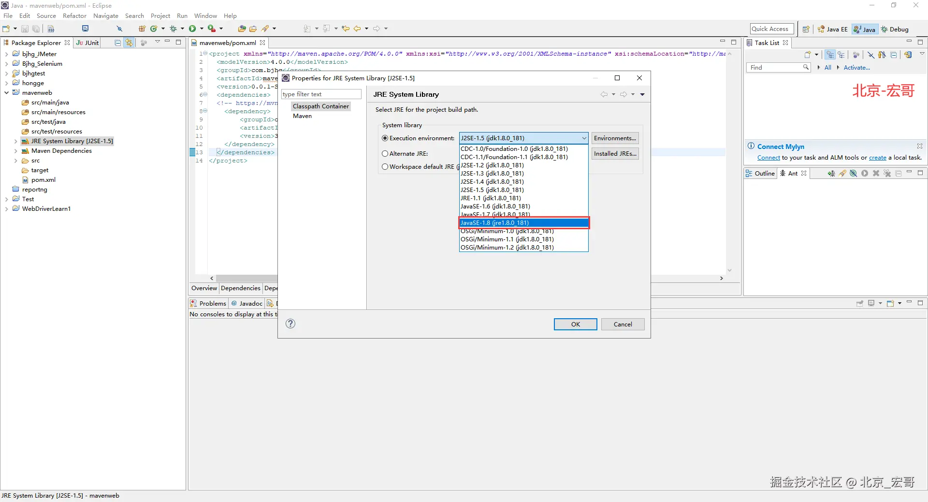Click the help question mark icon in dialog

(290, 324)
